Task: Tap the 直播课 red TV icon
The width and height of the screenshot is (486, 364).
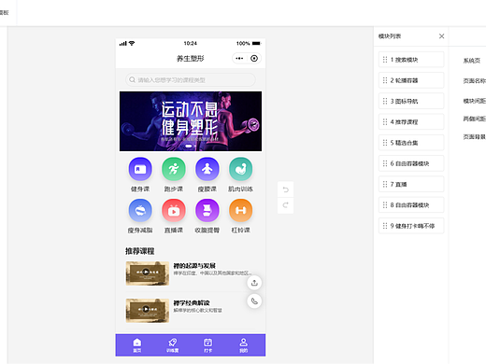Action: (x=174, y=211)
